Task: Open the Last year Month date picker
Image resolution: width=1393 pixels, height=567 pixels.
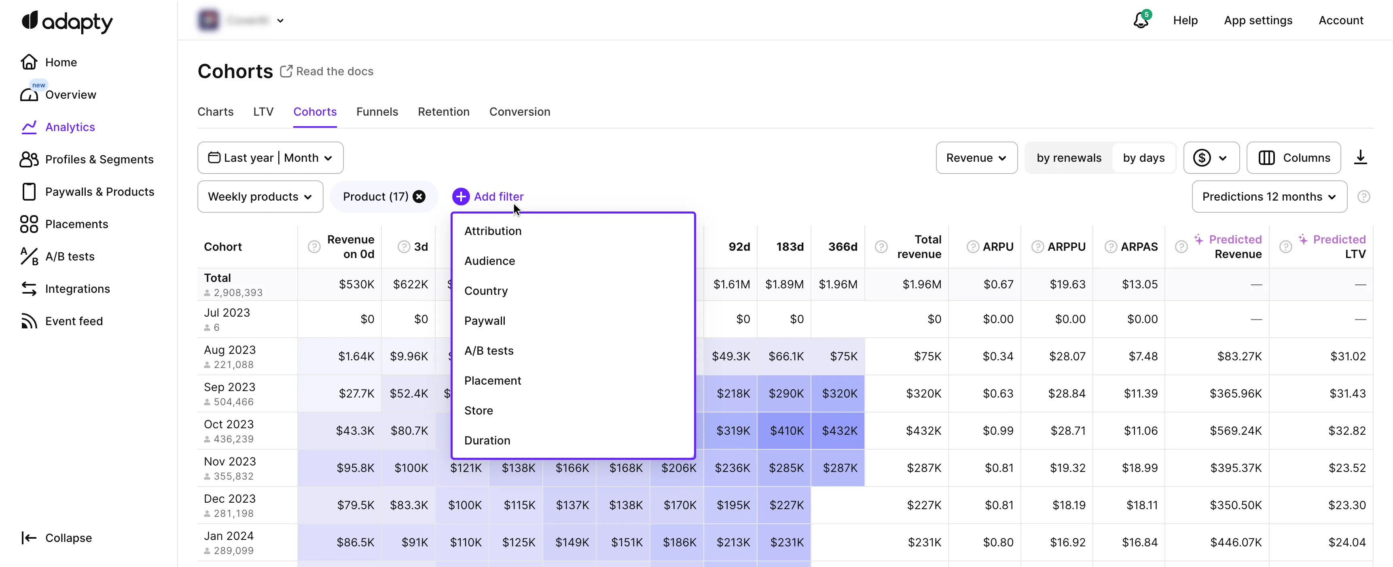Action: 270,158
